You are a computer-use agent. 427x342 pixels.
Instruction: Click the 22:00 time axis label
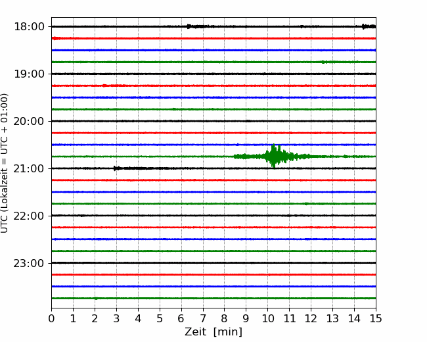29,216
